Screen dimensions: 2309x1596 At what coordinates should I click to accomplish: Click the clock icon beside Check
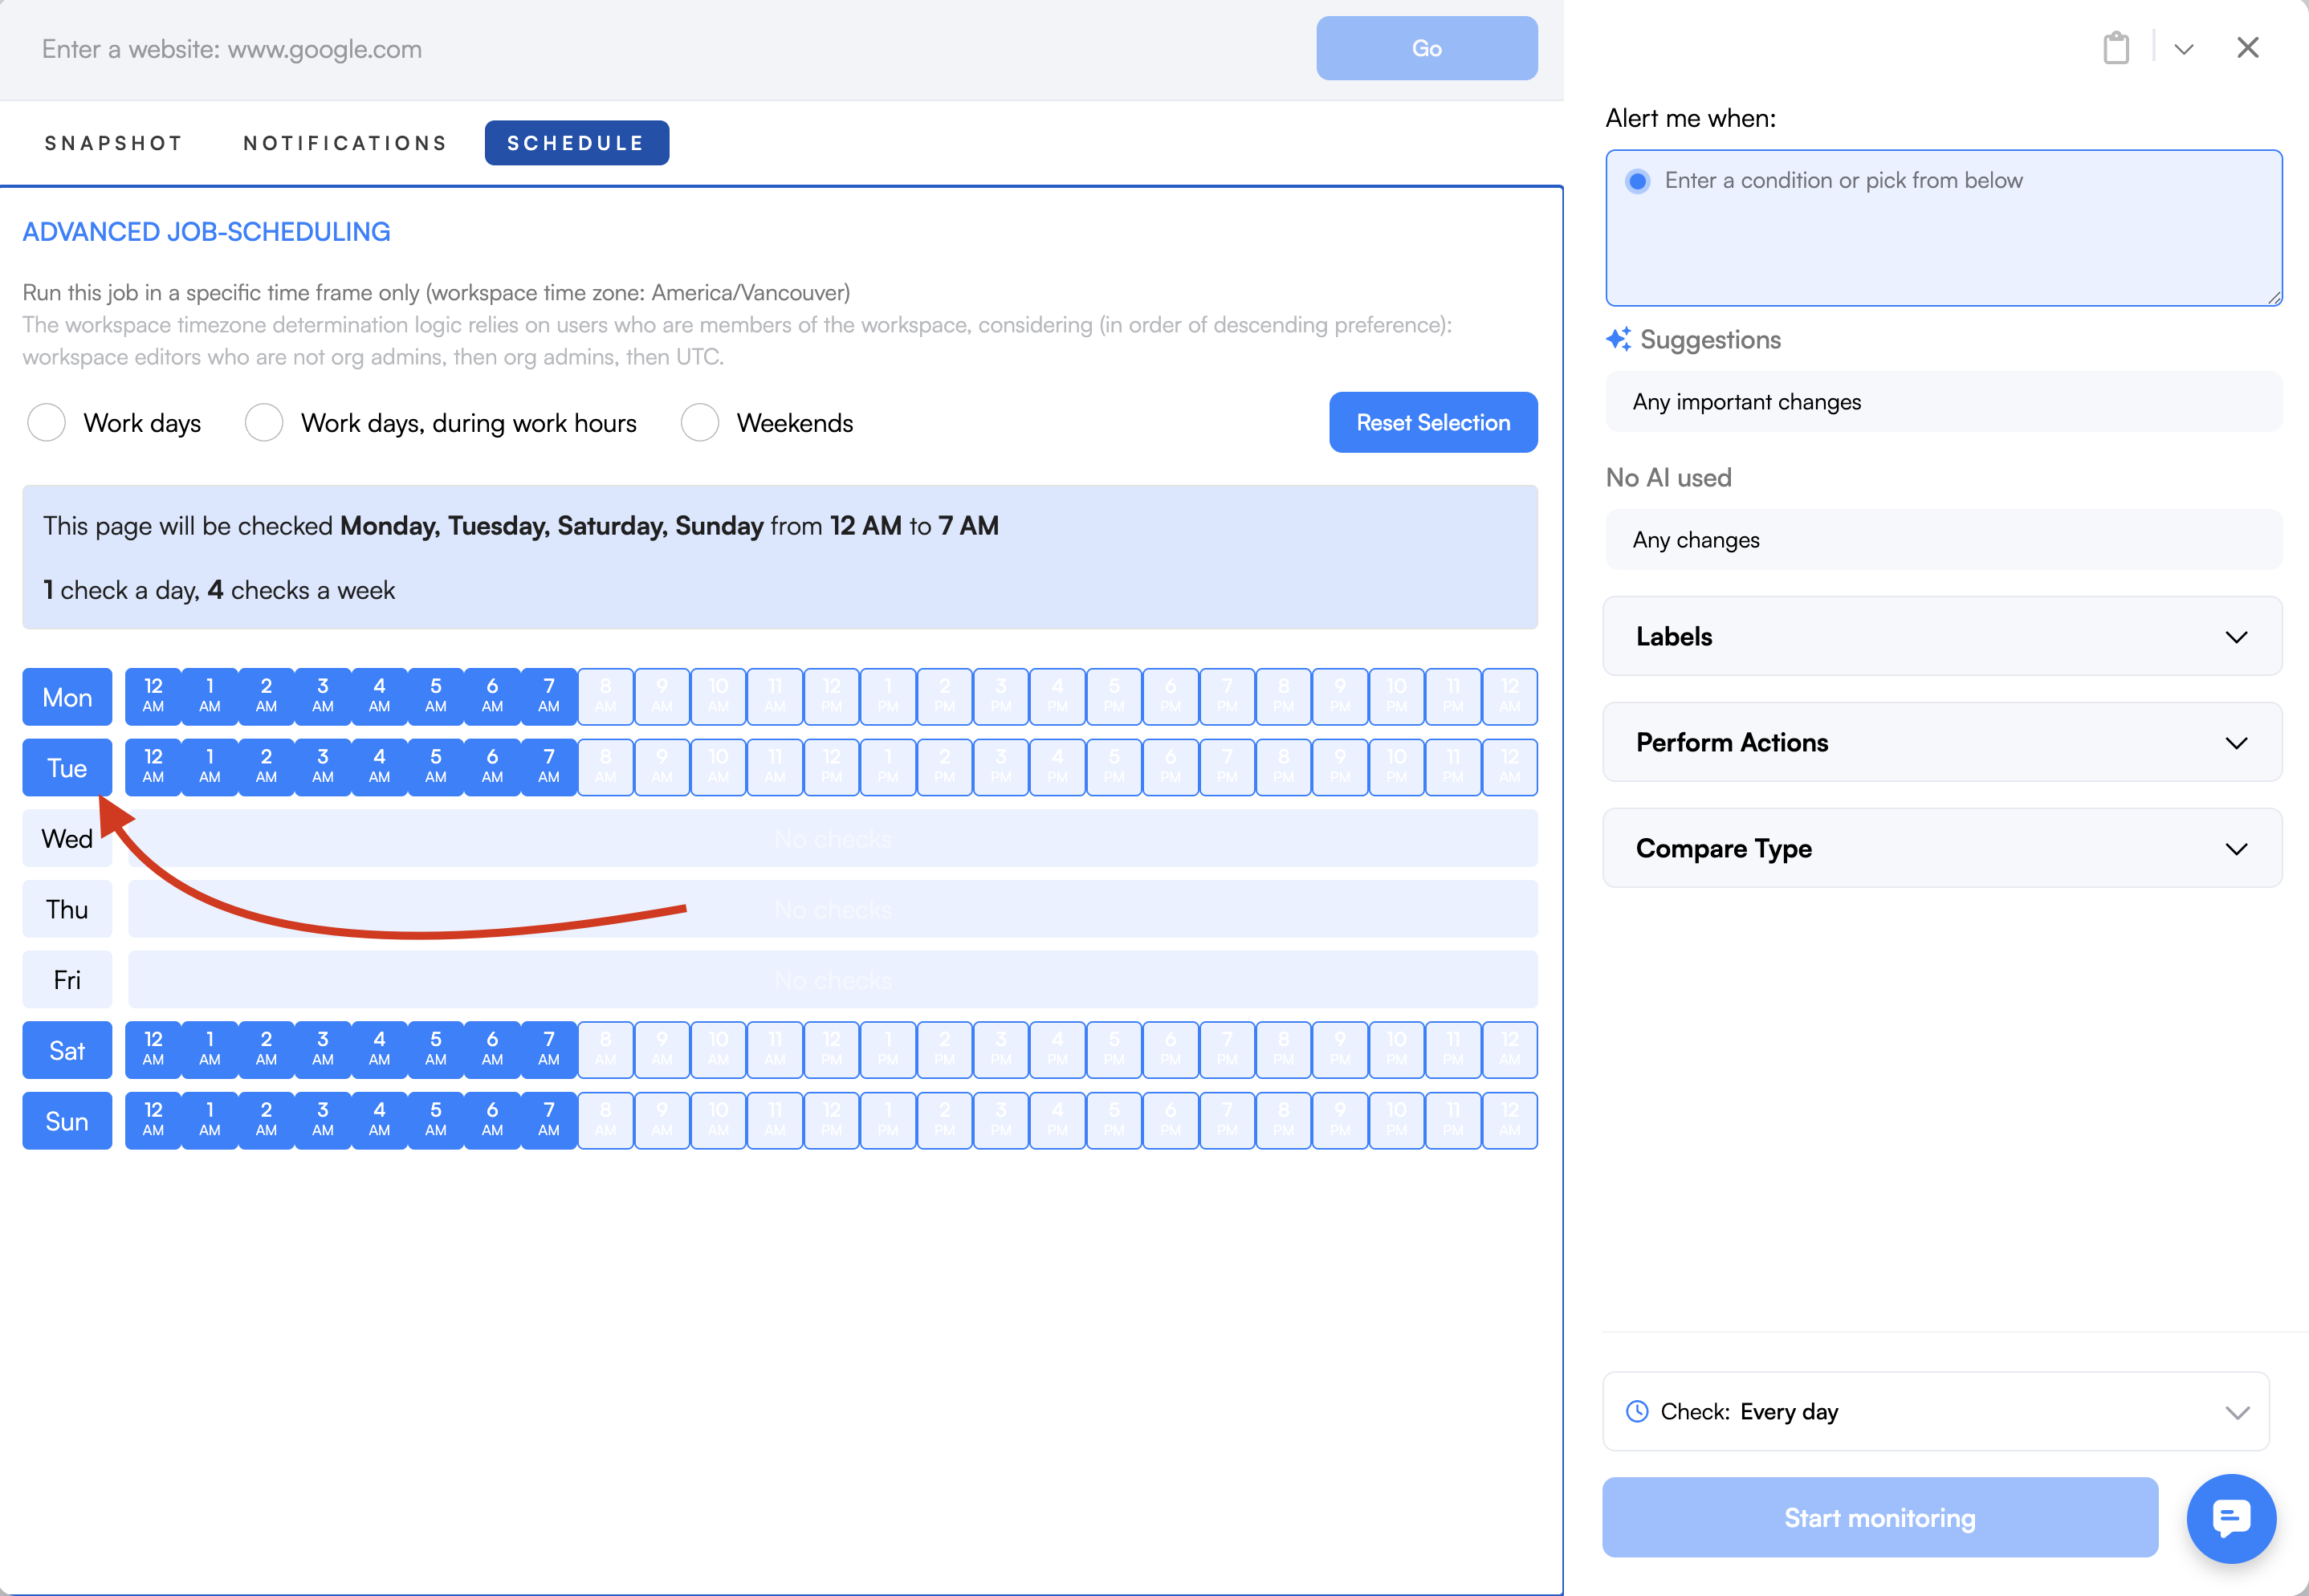tap(1637, 1411)
